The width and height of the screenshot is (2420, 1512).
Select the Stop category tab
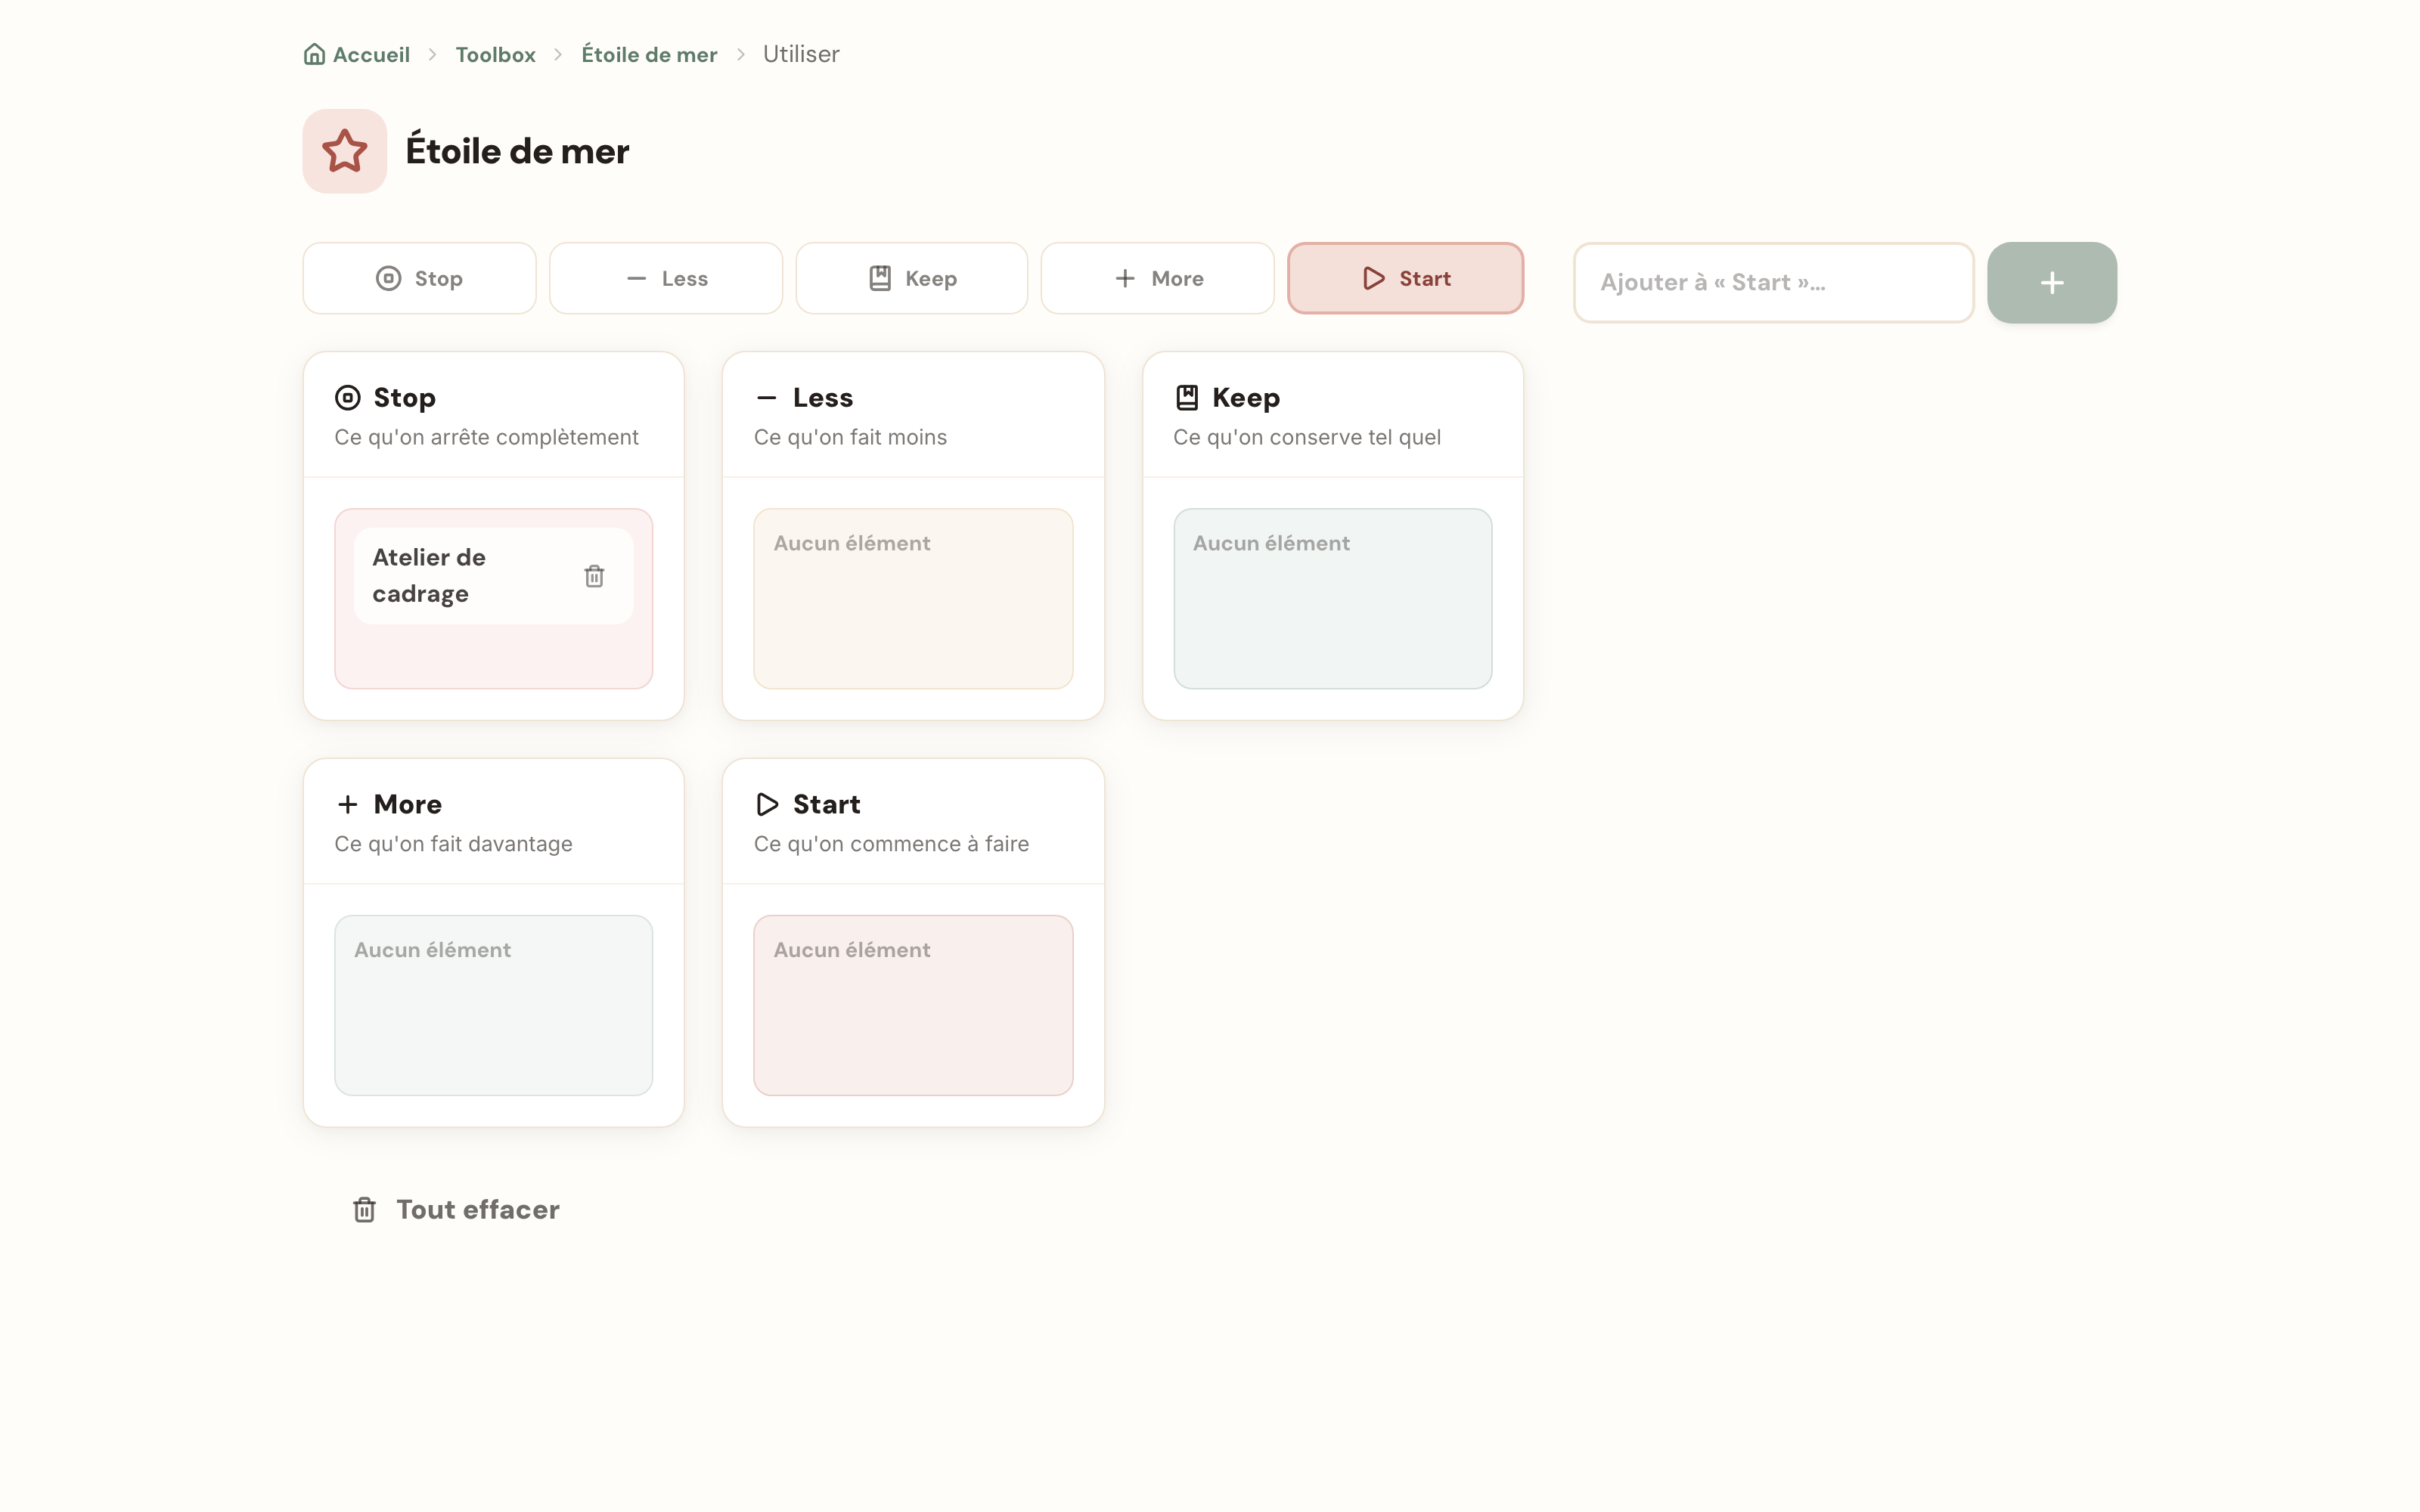(x=419, y=278)
